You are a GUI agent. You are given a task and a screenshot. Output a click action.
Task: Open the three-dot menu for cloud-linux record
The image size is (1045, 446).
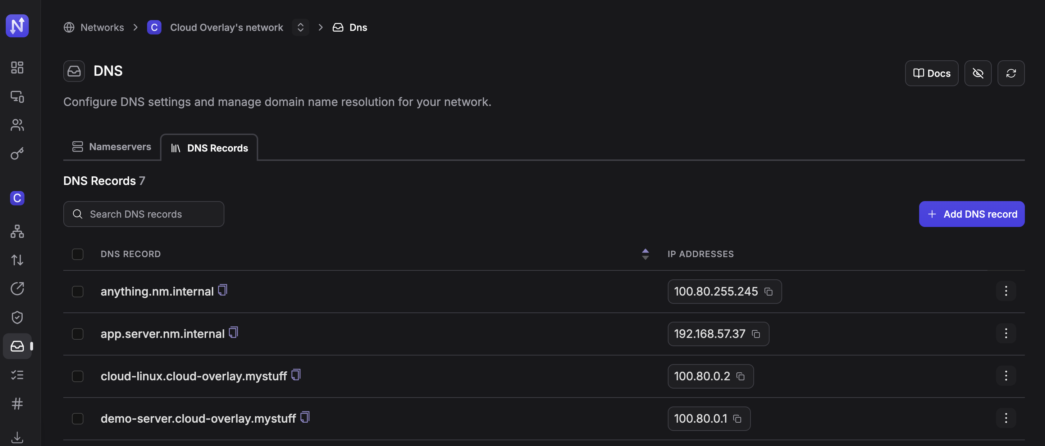point(1006,376)
